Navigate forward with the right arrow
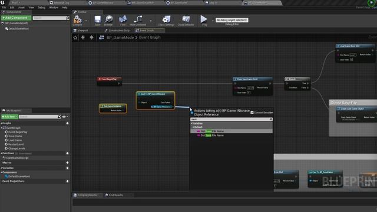This screenshot has height=212, width=377. click(91, 38)
